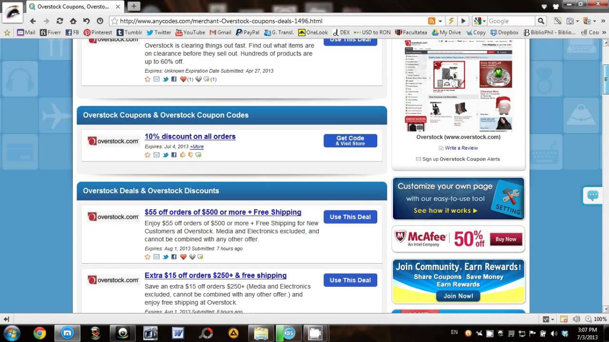
Task: Toggle the browser sound mute icon
Action: [576, 319]
